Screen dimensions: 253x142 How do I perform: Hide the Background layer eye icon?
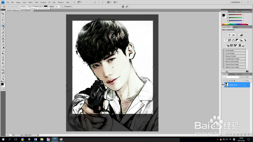click(x=223, y=85)
